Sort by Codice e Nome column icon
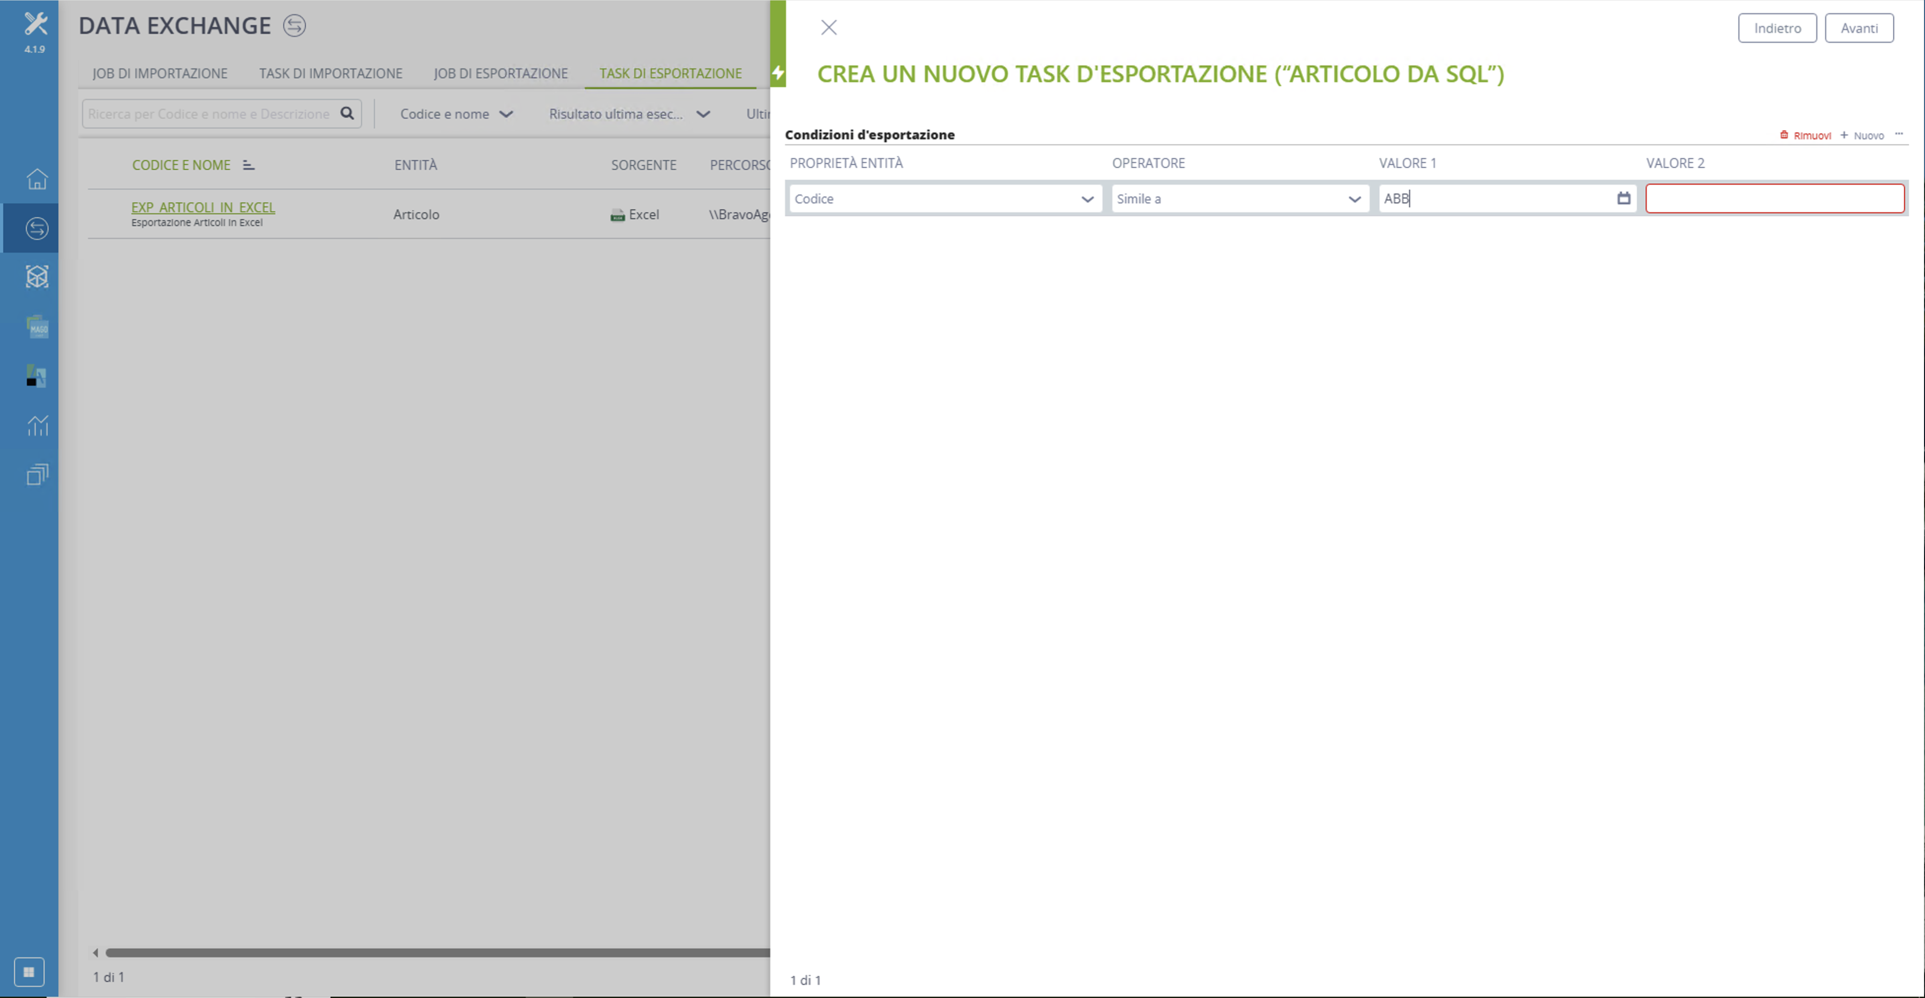This screenshot has height=998, width=1925. tap(249, 165)
